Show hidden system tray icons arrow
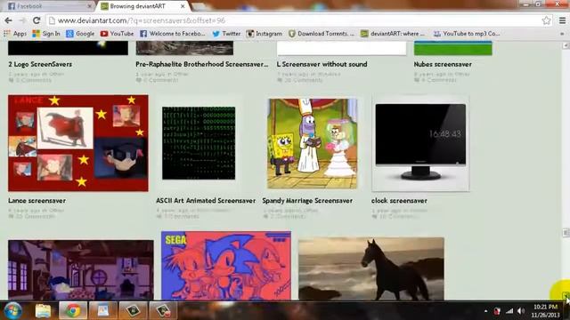570x320 pixels. (x=486, y=311)
